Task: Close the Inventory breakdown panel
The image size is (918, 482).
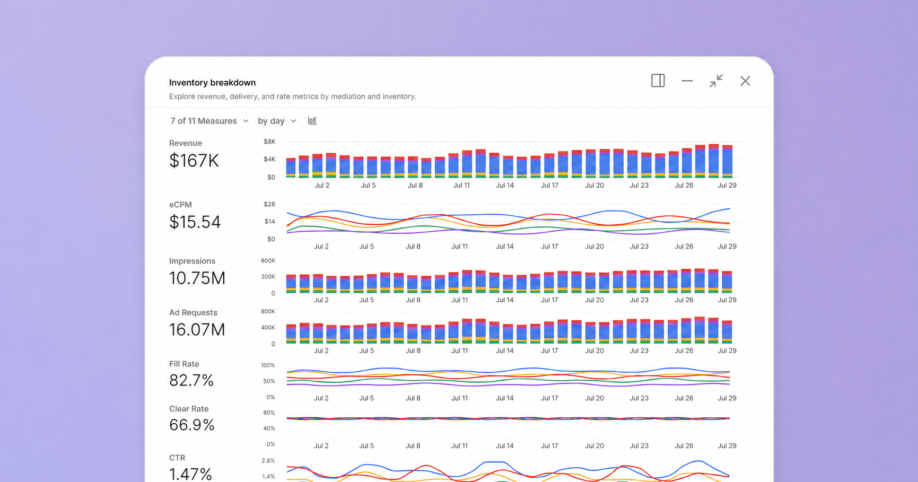Action: [x=745, y=81]
